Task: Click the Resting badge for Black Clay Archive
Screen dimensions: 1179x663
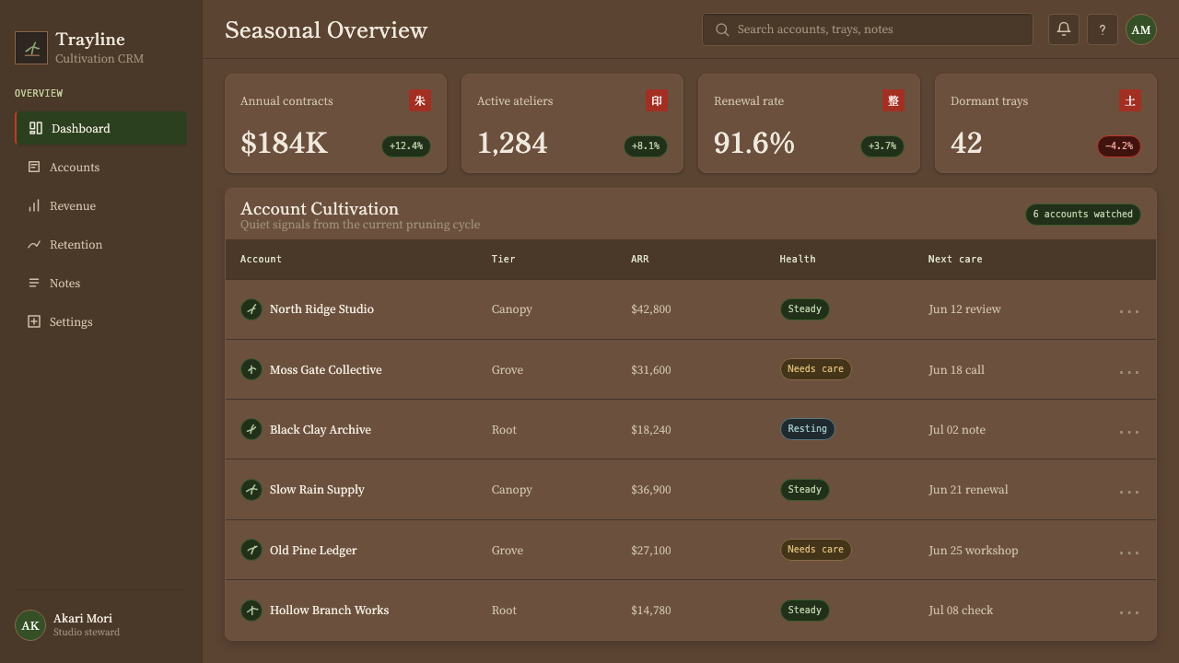Action: pos(808,429)
